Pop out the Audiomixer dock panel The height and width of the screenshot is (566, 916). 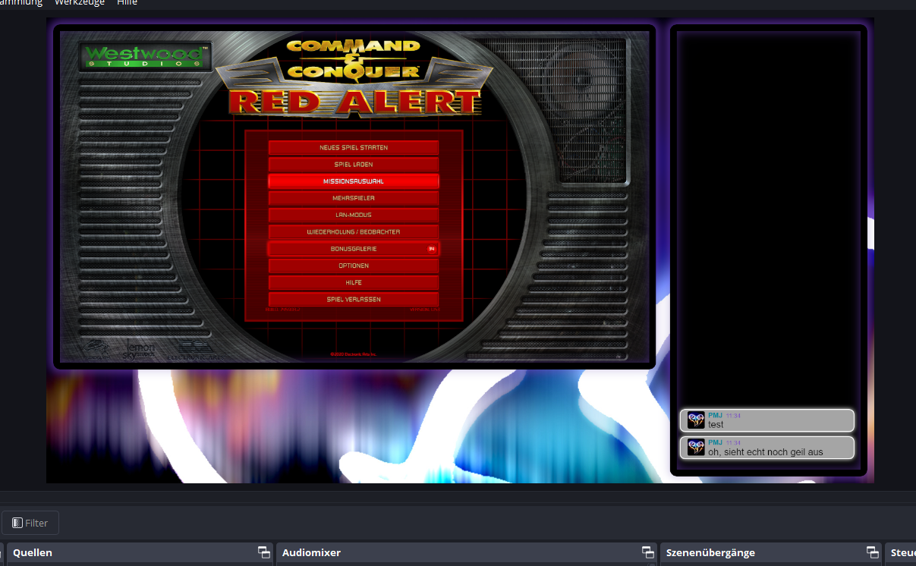pos(648,552)
